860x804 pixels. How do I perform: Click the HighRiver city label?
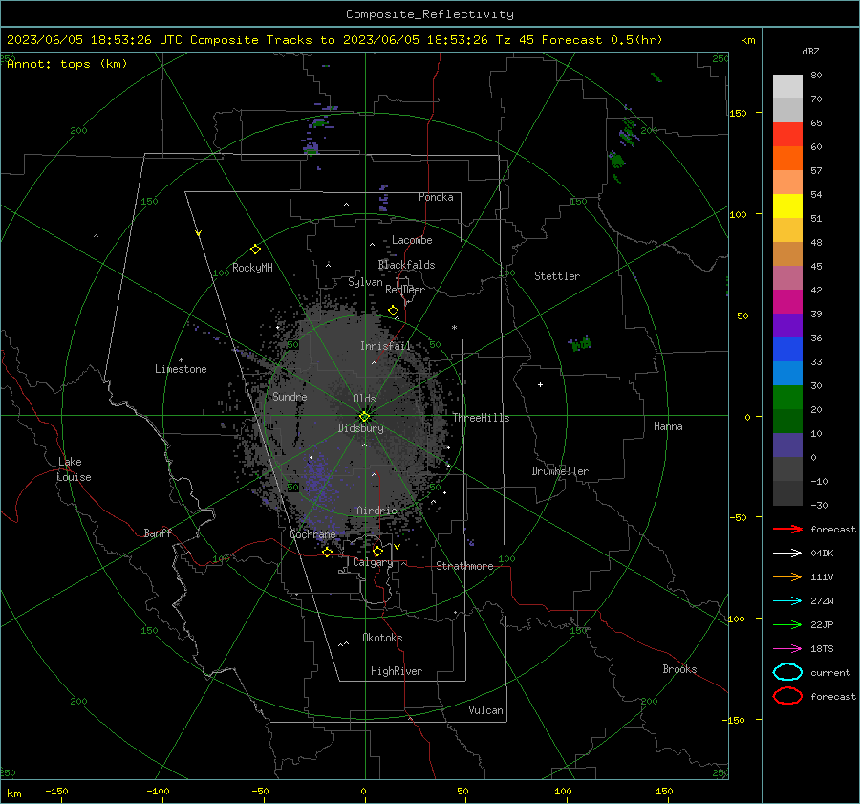pos(397,671)
